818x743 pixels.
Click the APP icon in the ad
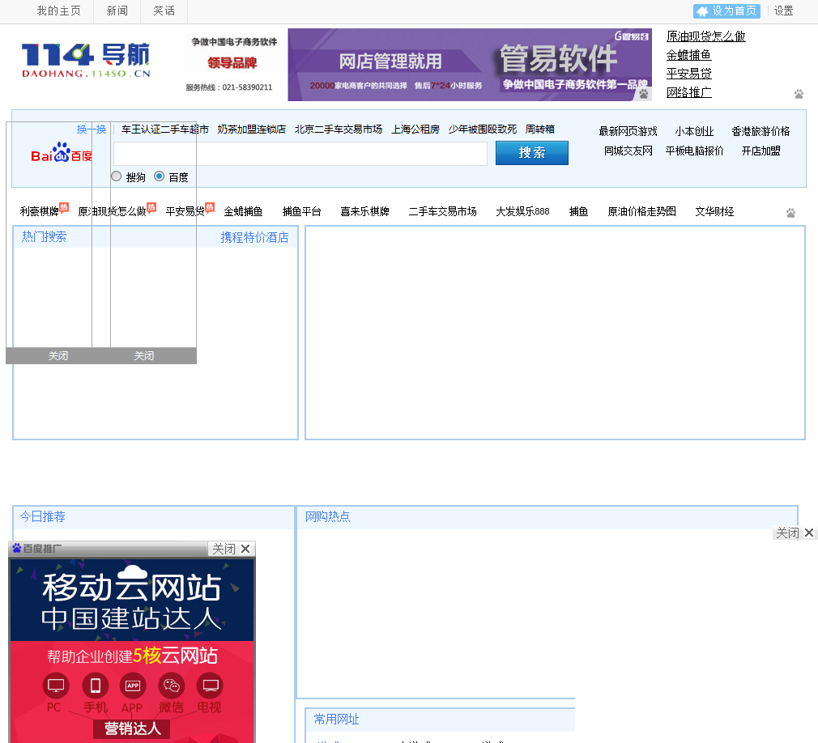(133, 686)
